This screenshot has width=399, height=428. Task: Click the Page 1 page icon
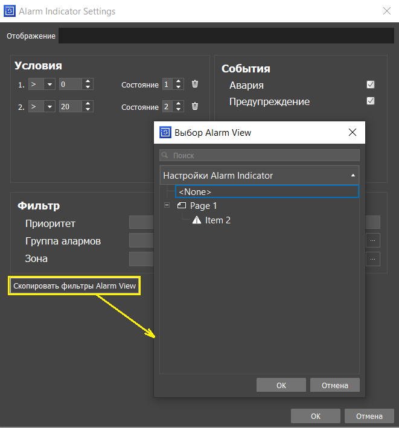[181, 206]
